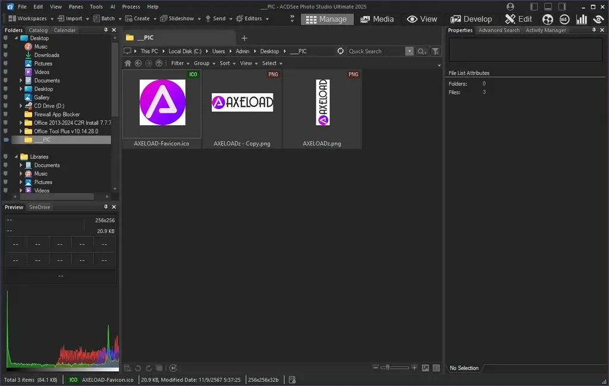Click the Quick Search input field

[x=376, y=51]
